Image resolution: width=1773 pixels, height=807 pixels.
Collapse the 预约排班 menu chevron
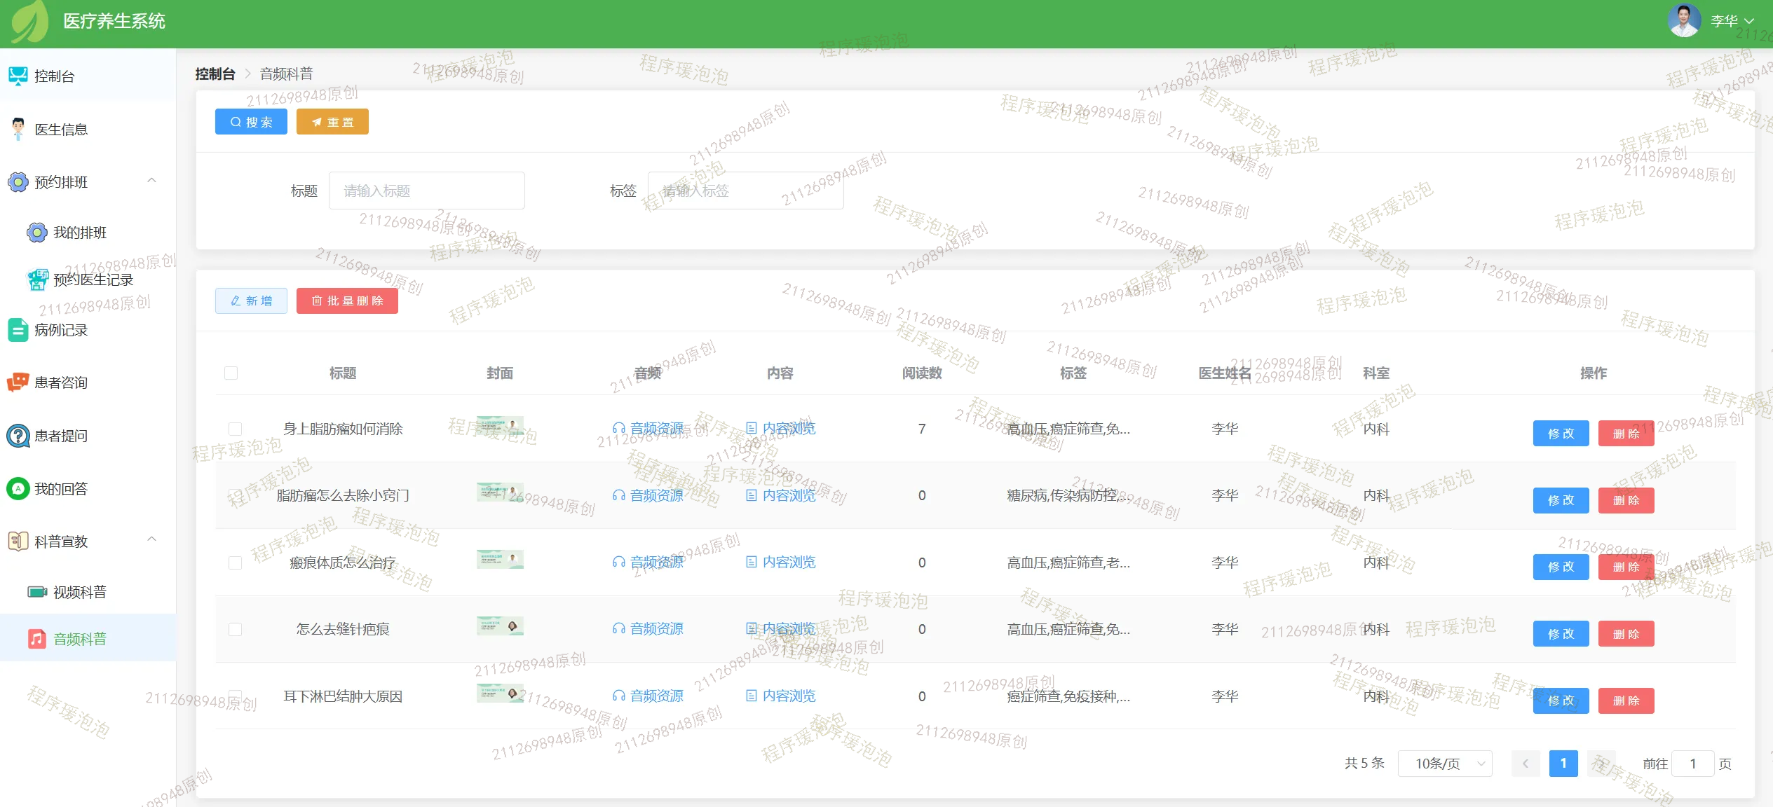click(x=151, y=181)
